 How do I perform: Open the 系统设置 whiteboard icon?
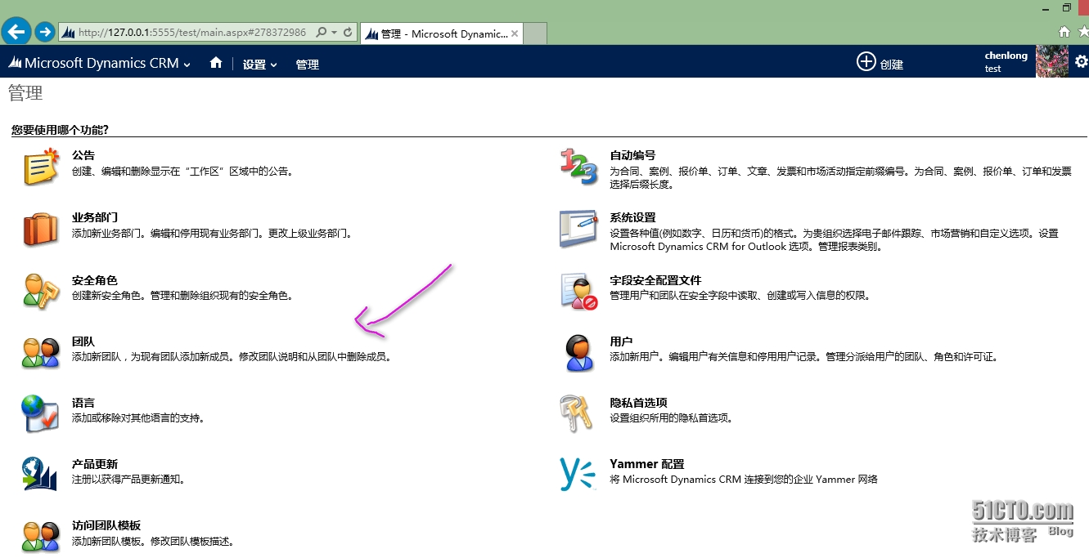click(578, 229)
